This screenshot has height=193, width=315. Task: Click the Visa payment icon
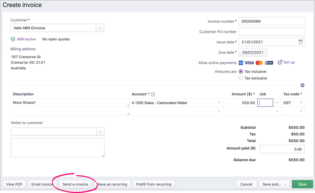tap(249, 62)
